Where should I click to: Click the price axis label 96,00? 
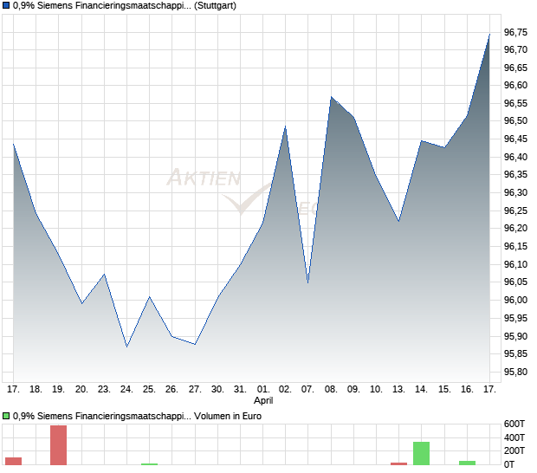[515, 300]
